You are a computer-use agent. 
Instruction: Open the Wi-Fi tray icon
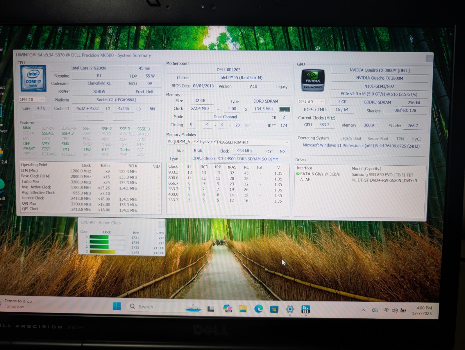pos(386,310)
